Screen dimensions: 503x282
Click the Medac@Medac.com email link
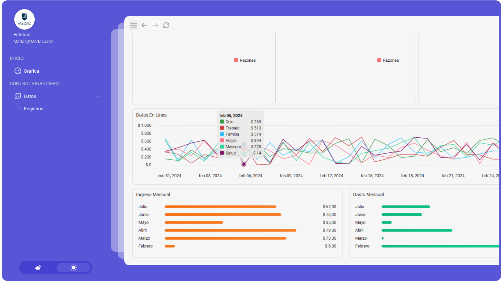(x=34, y=42)
